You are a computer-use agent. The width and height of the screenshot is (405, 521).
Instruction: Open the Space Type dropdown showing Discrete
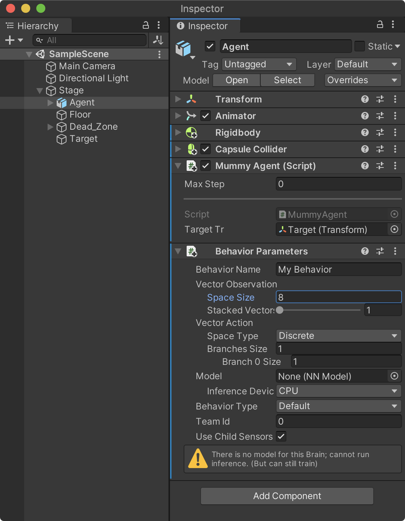[339, 336]
